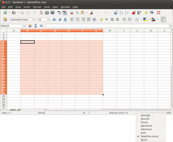Select the Sheet1 tab
Viewport: 173px width, 142px height.
[x=13, y=109]
